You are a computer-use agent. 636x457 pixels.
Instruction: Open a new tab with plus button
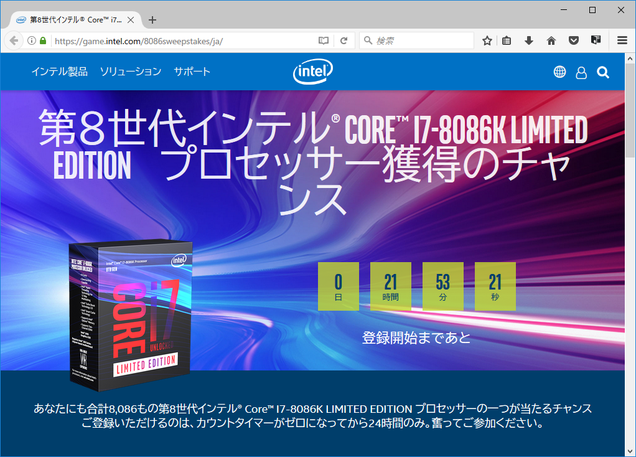click(x=152, y=20)
